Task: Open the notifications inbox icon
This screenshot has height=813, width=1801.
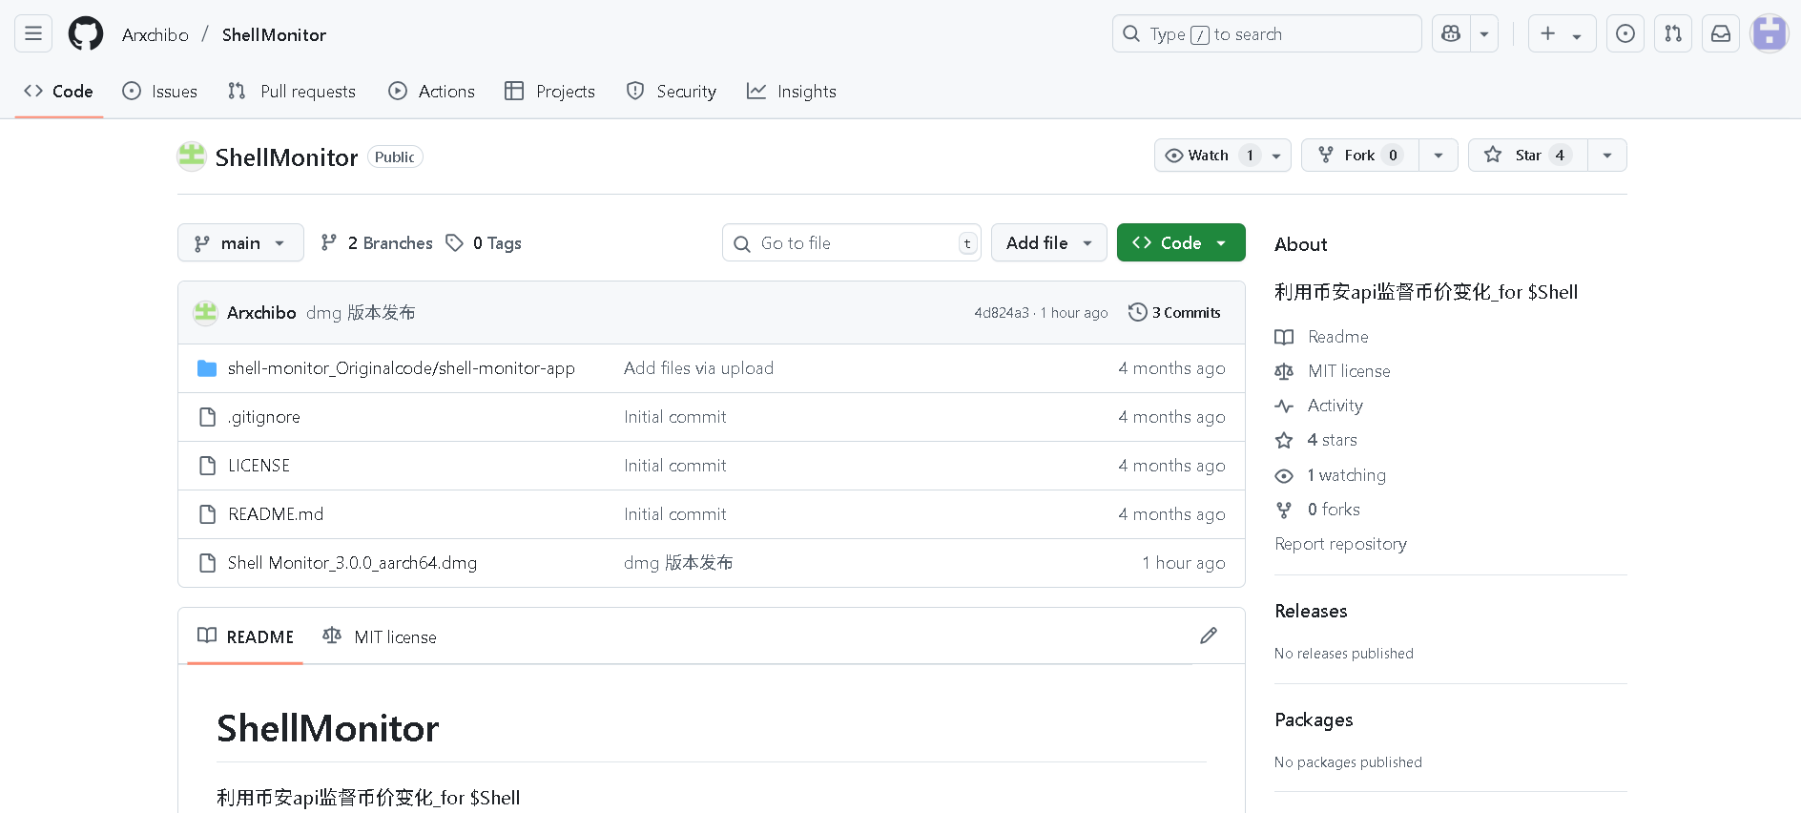Action: click(1721, 34)
